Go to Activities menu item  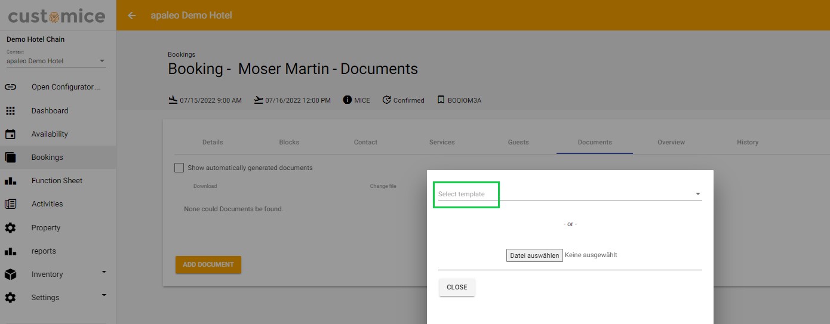58,204
